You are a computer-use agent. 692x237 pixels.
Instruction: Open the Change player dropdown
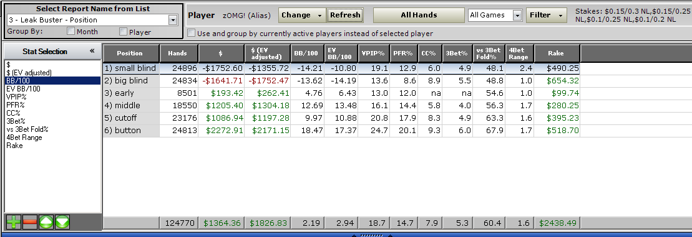coord(302,15)
